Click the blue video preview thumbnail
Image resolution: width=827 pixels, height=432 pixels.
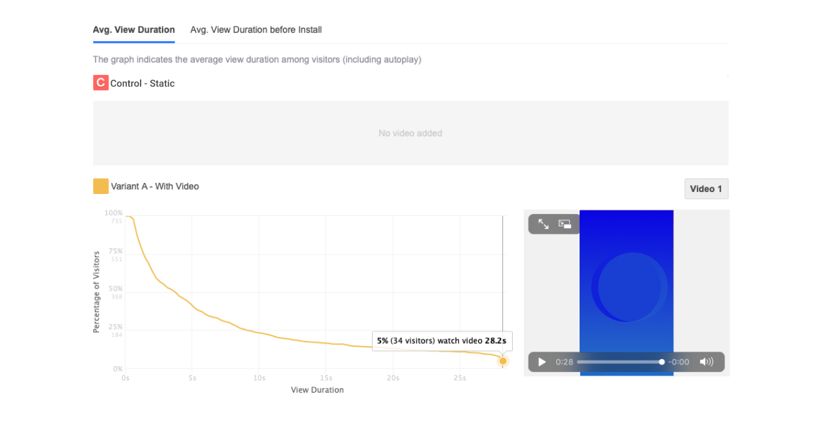coord(626,289)
